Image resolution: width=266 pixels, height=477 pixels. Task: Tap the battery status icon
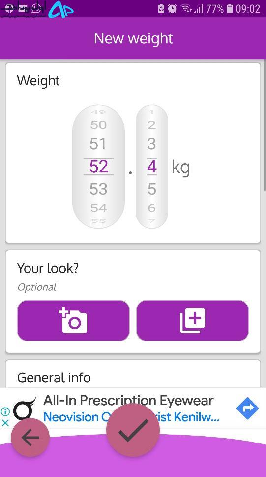click(230, 8)
